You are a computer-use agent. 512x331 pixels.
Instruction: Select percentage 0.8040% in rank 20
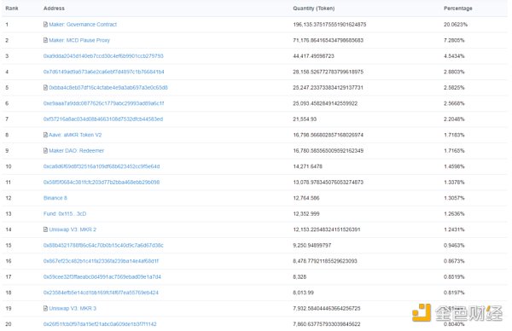[454, 324]
